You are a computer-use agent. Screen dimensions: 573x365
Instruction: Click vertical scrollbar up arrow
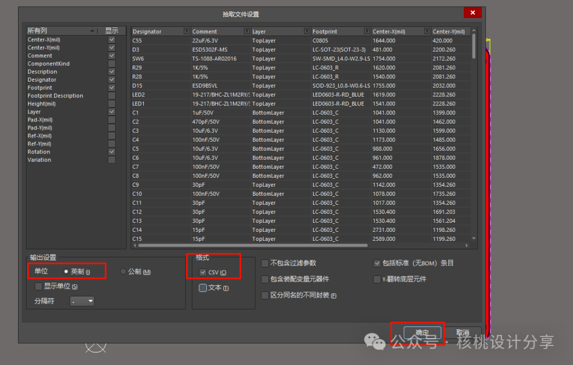(474, 30)
